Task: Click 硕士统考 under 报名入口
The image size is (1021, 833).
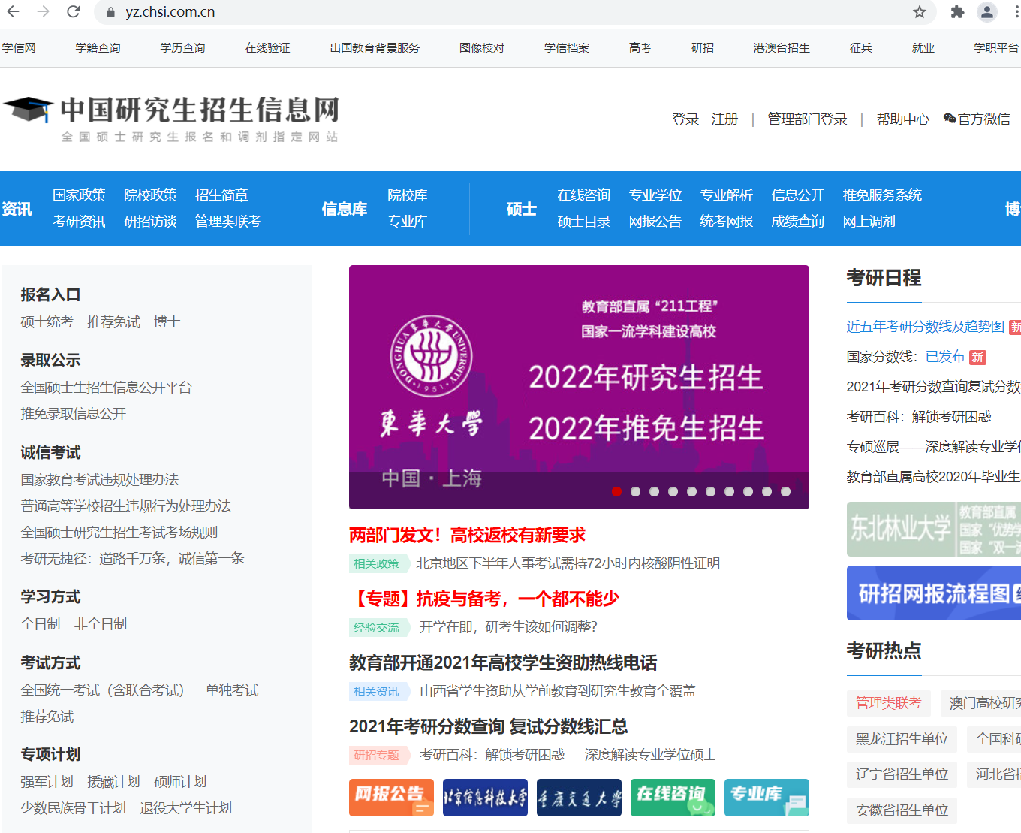Action: (47, 322)
